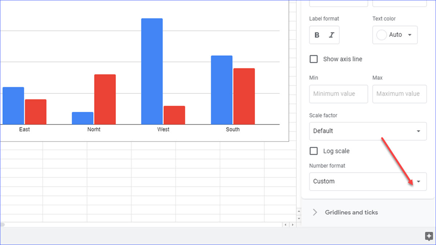
Task: Apply bold to the label format
Action: [x=316, y=35]
